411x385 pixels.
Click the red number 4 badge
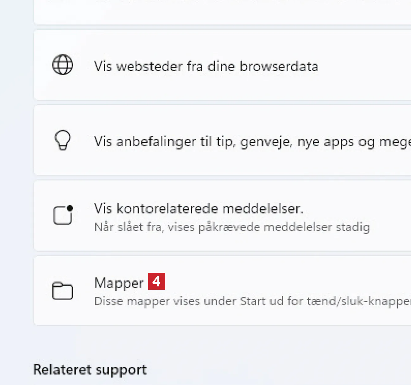click(157, 281)
